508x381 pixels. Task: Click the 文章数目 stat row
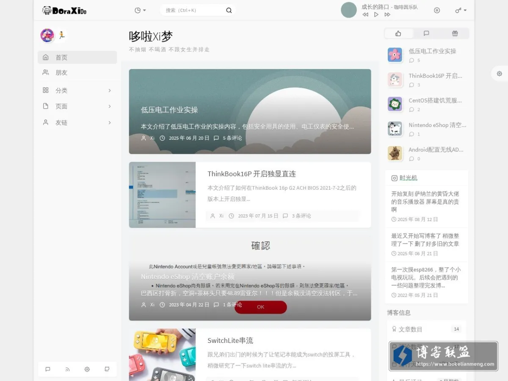pos(426,329)
